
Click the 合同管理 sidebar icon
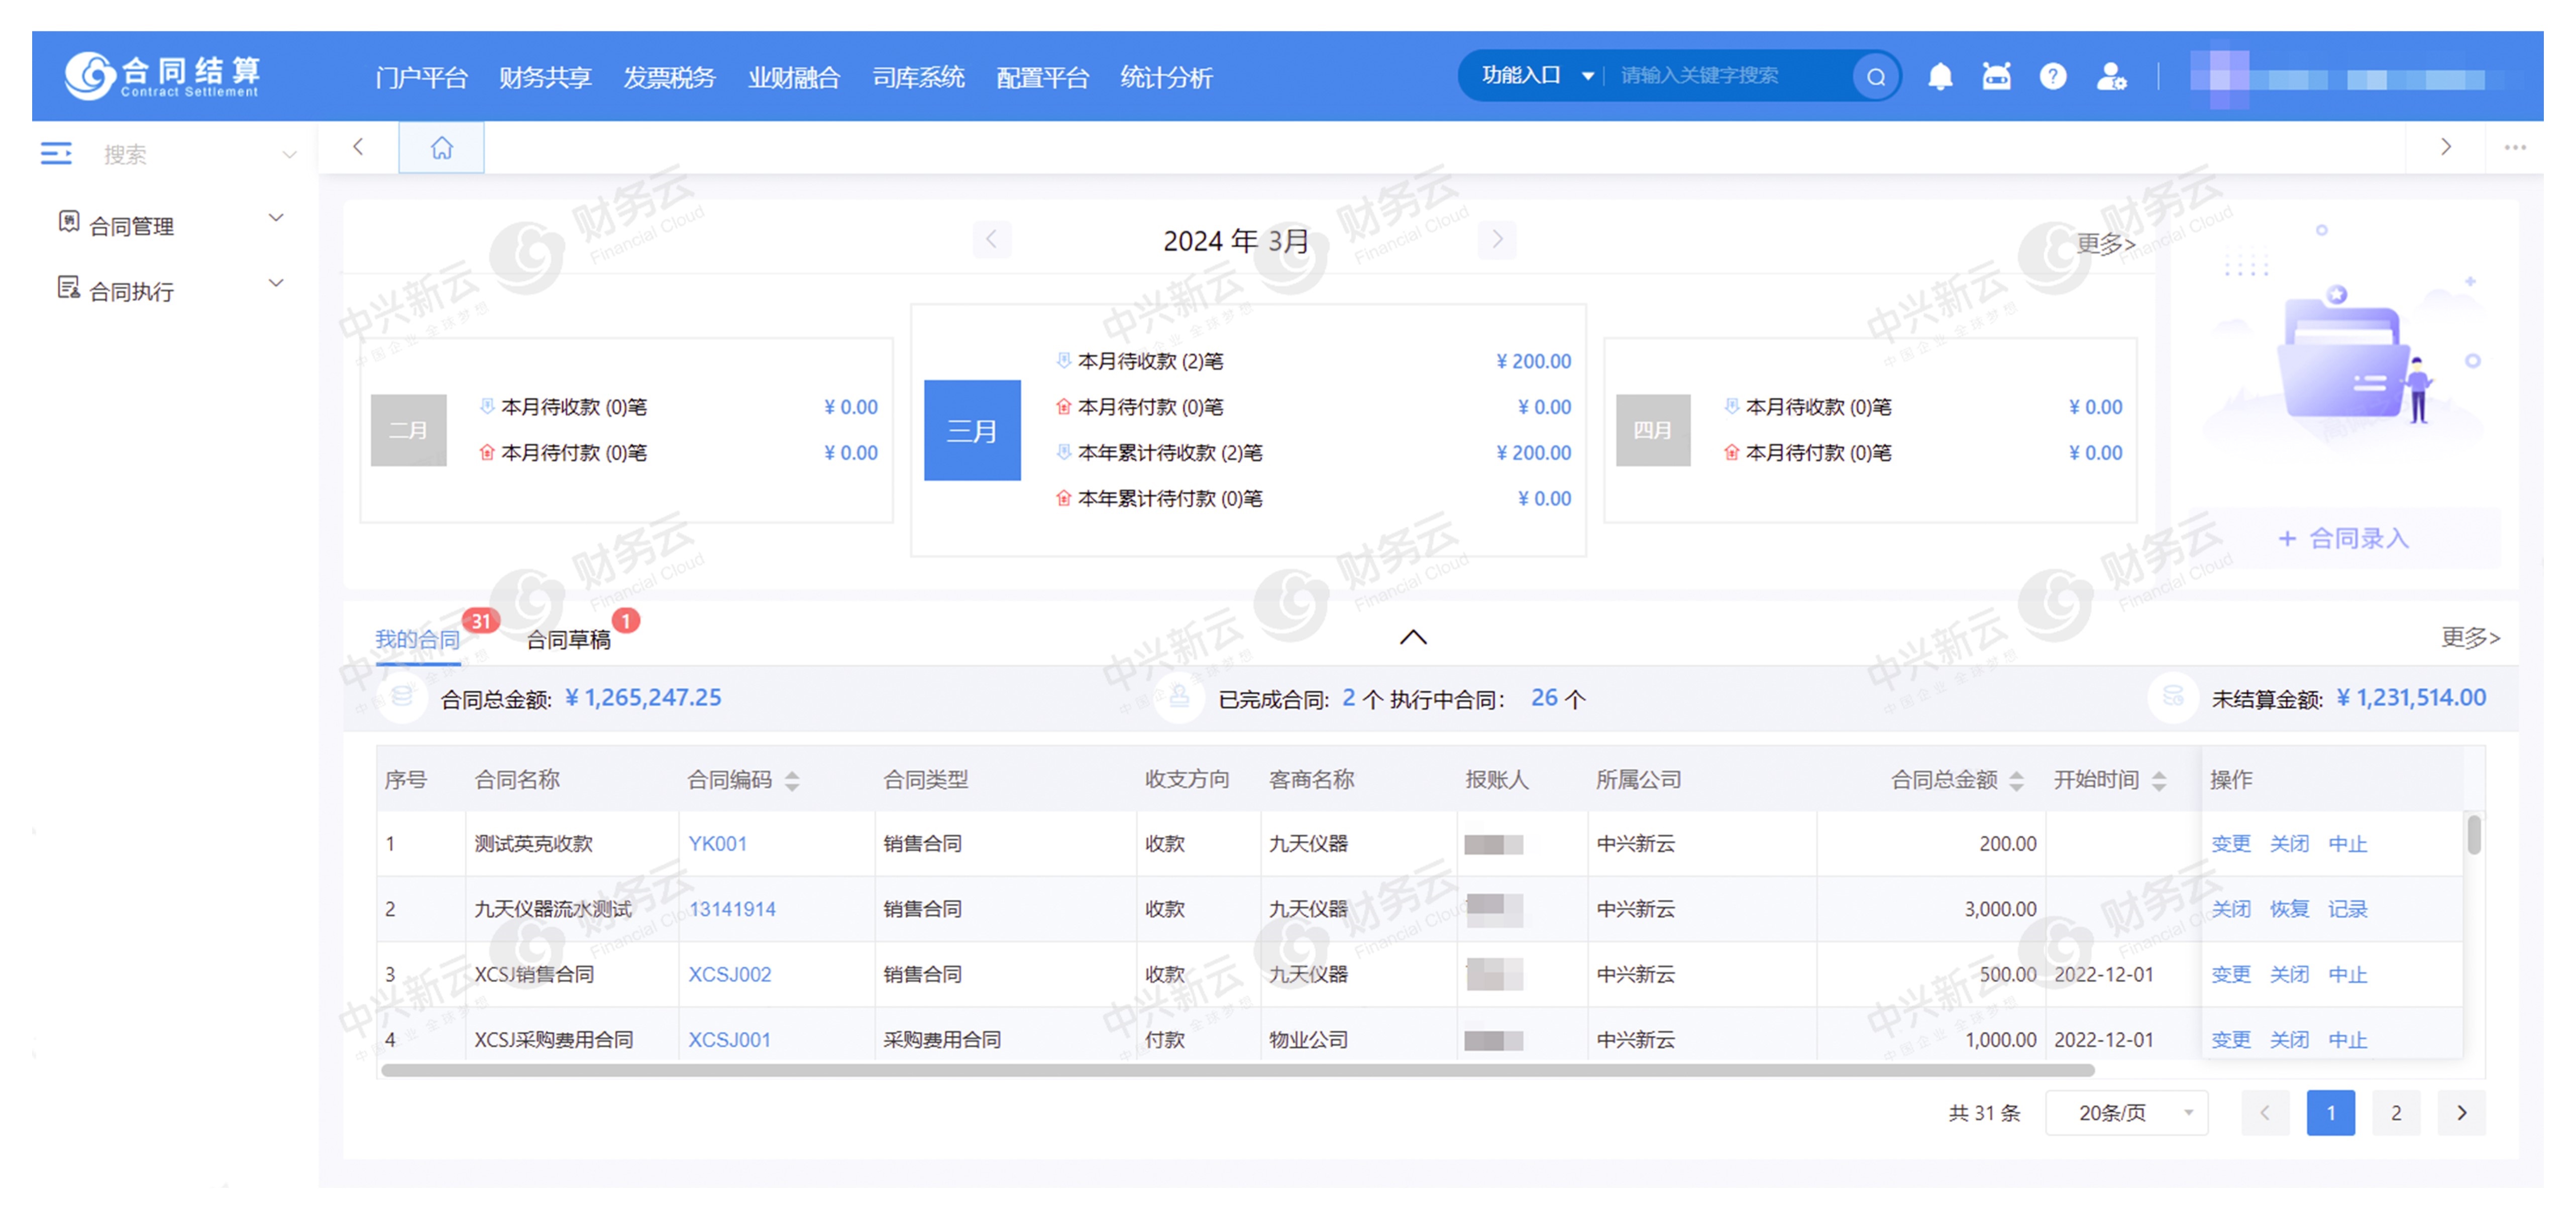point(68,223)
